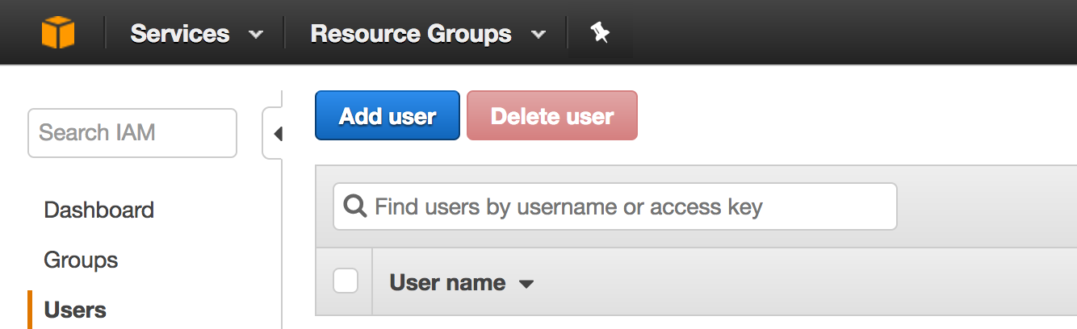Select the Users item in sidebar

click(75, 310)
